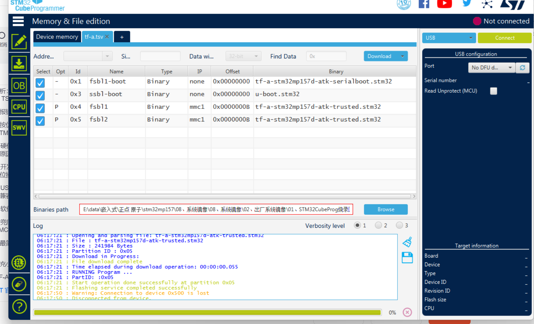The height and width of the screenshot is (324, 534).
Task: Uncheck the ssbl-boot row checkbox
Action: [40, 96]
